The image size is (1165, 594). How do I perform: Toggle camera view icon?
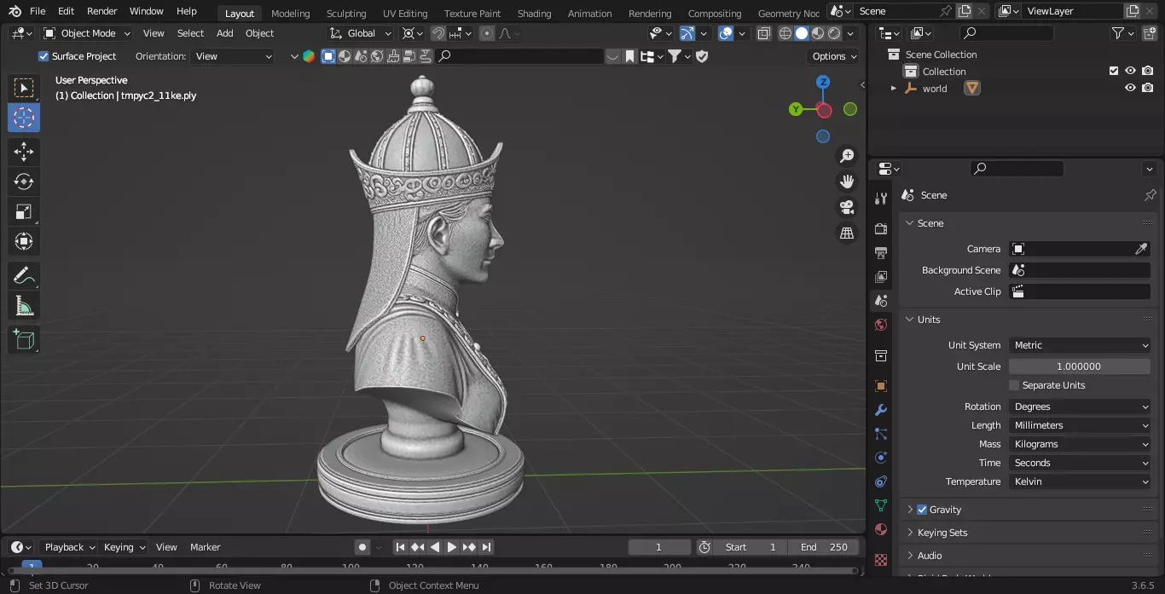point(847,207)
